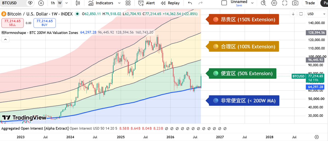Viewport: 328px width, 141px height.
Task: Click the orange Bitcoin logo icon
Action: coord(4,14)
